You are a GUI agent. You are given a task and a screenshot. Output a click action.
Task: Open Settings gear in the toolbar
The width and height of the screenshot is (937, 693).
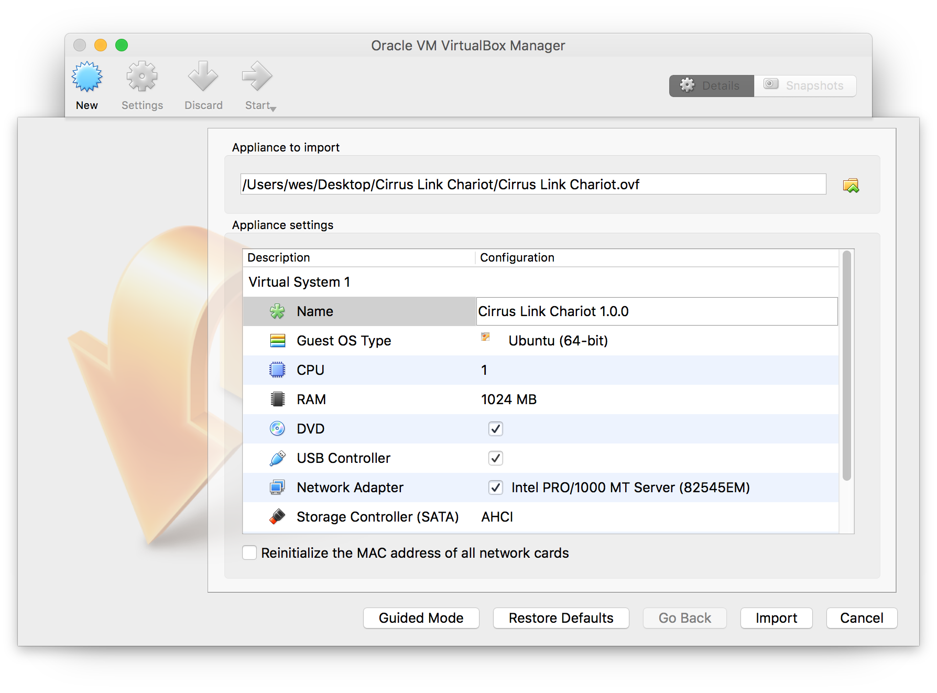coord(142,77)
